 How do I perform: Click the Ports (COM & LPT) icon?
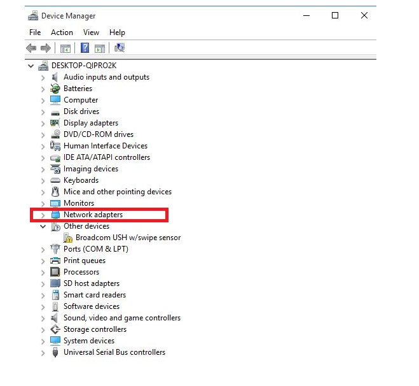[x=55, y=249]
